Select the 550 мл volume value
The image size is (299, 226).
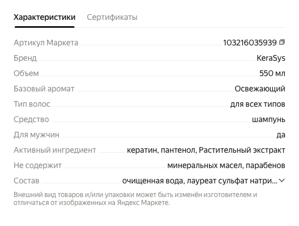(x=272, y=73)
